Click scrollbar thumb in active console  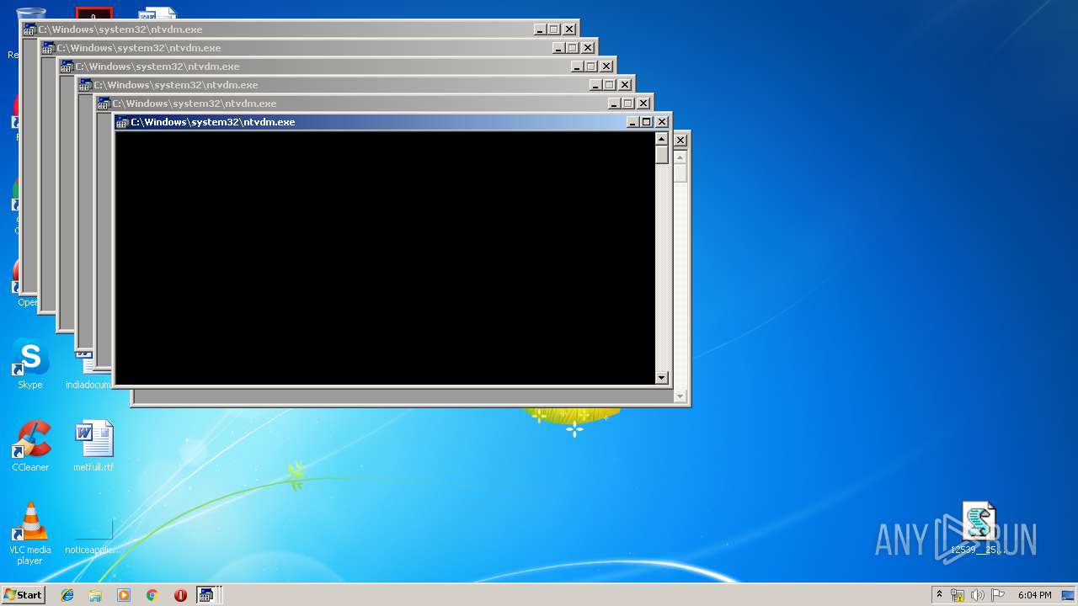(x=662, y=155)
